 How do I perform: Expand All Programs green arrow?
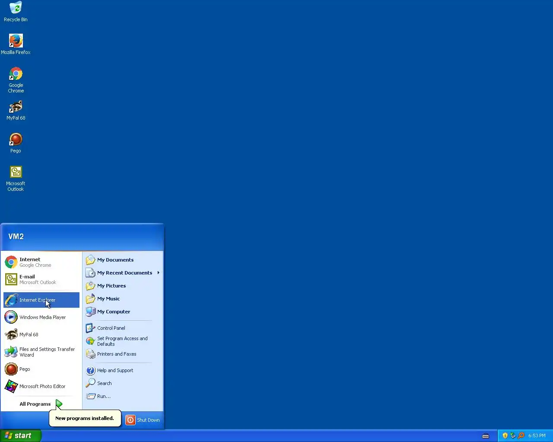pos(59,404)
